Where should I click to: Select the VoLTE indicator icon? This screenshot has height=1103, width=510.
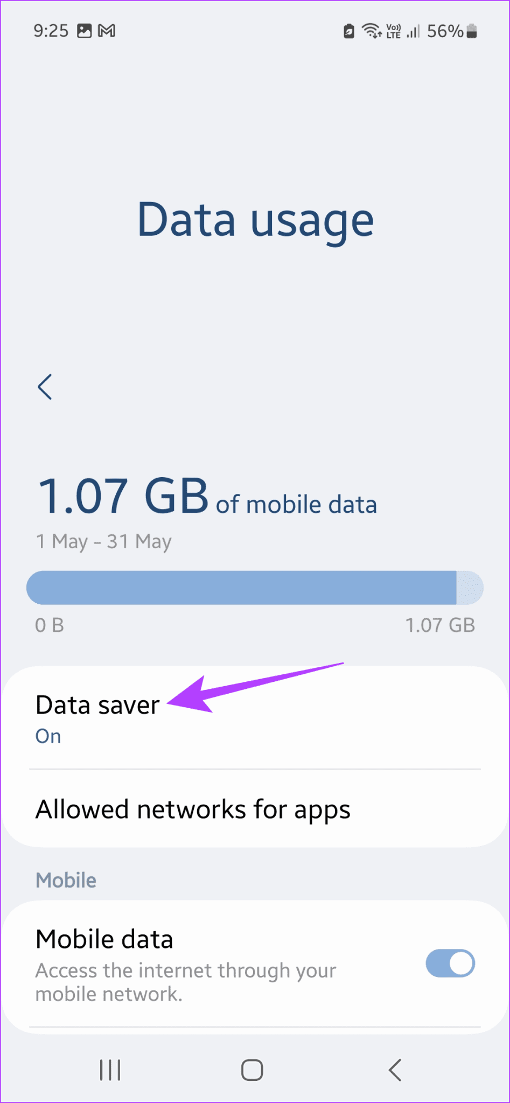coord(394,31)
